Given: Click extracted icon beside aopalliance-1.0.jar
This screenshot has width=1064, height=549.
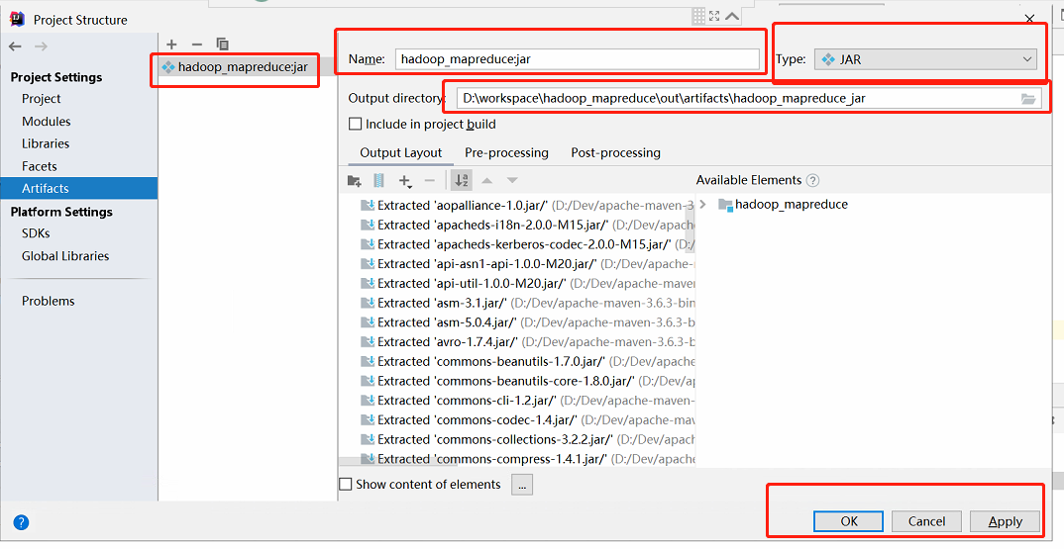Looking at the screenshot, I should pos(368,206).
